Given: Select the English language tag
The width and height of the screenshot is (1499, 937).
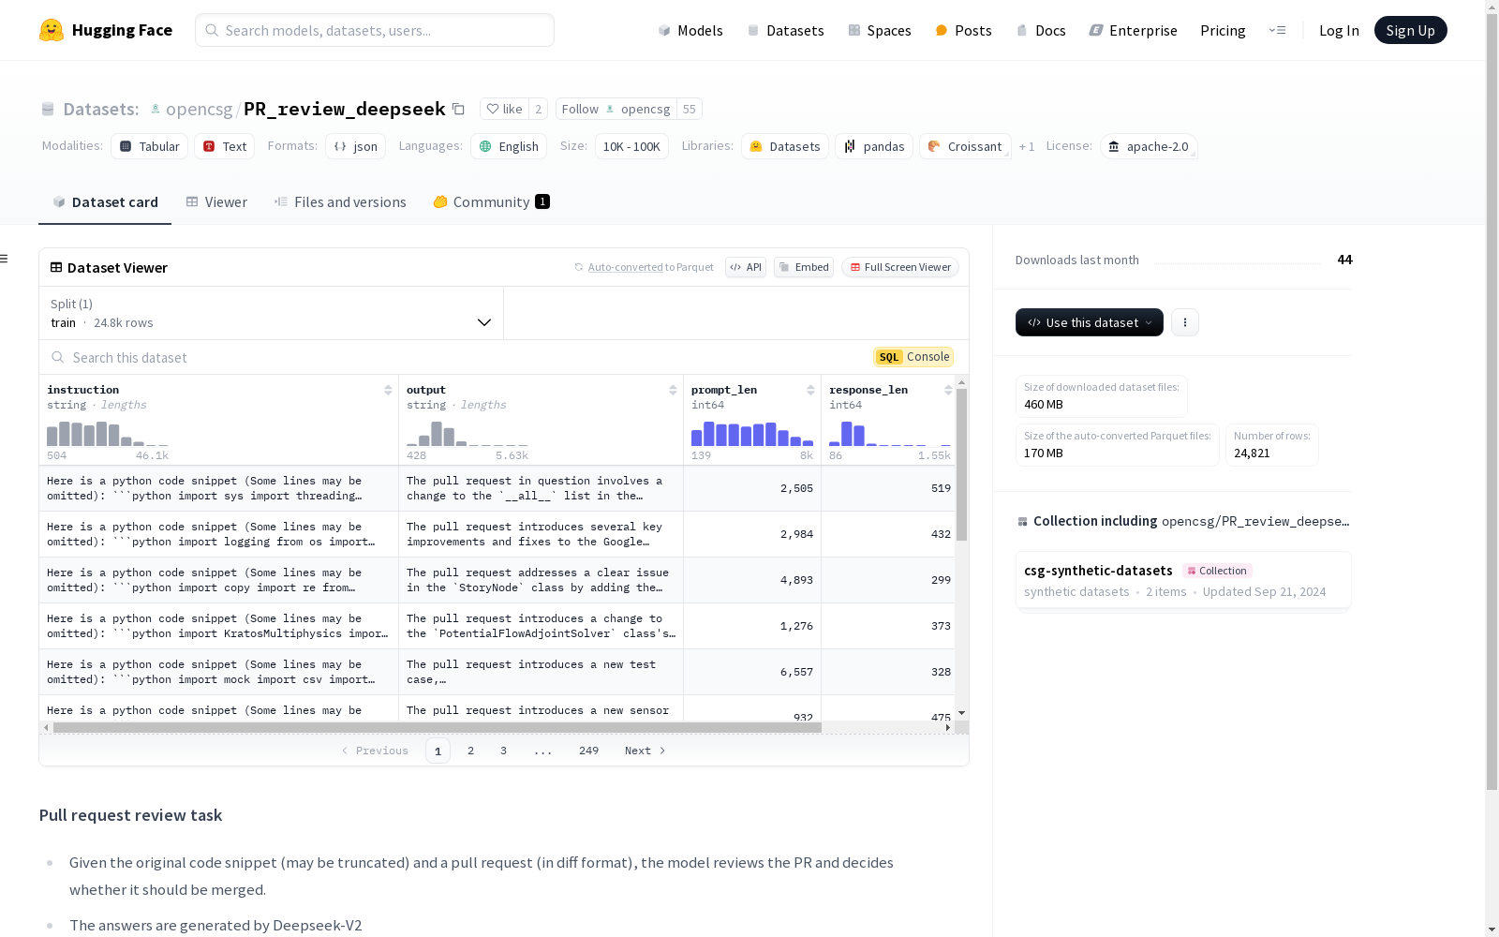Looking at the screenshot, I should 509,146.
